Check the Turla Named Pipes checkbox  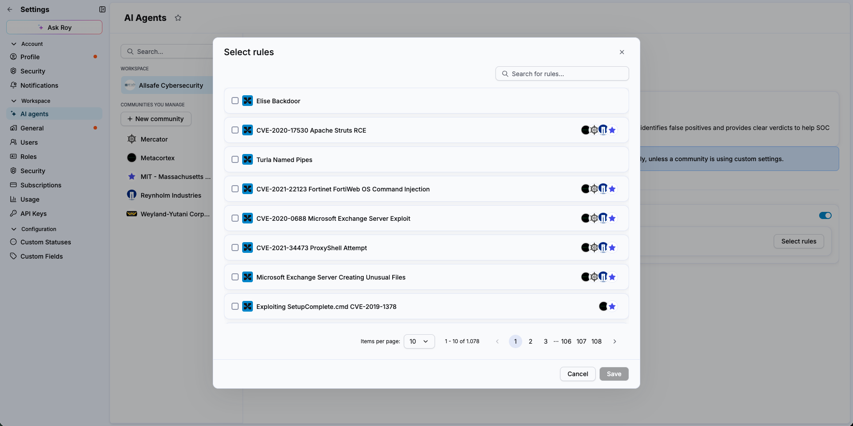tap(235, 160)
